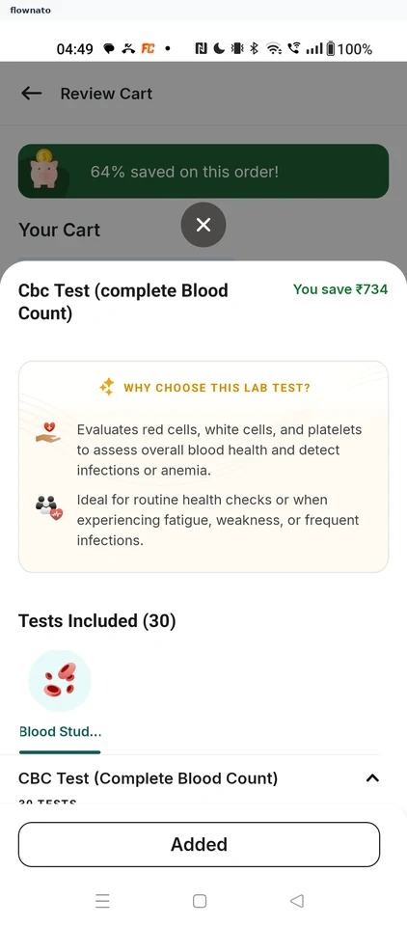Tap the Tests Included (30) heading

pyautogui.click(x=97, y=621)
